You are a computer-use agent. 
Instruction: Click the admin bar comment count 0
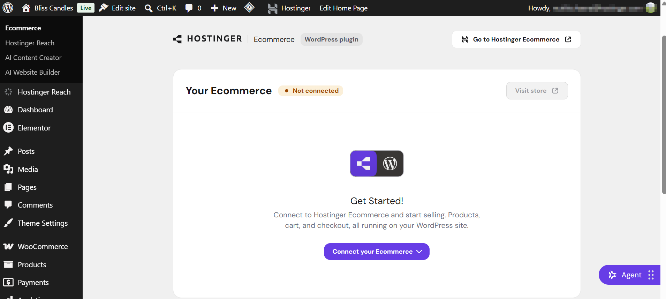click(x=199, y=8)
